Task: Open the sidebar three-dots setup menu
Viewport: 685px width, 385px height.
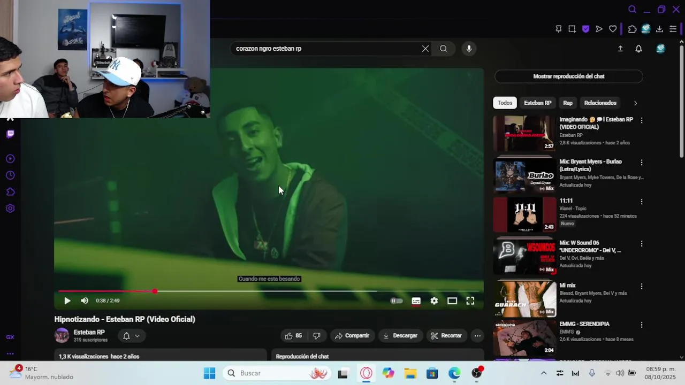Action: 10,353
